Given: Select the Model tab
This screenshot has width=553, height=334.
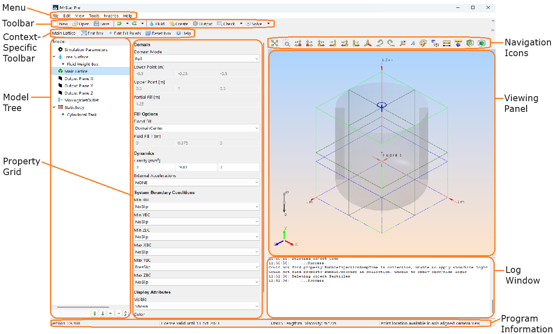Looking at the screenshot, I should [x=59, y=41].
